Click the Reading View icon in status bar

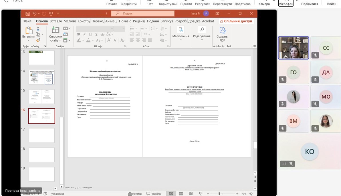click(190, 194)
